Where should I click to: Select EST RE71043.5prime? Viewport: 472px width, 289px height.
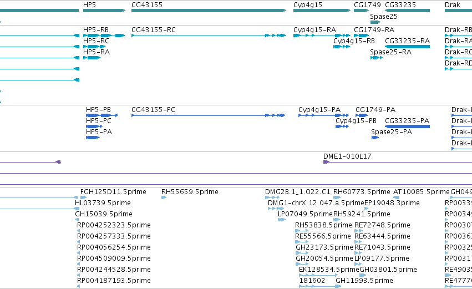(x=358, y=253)
